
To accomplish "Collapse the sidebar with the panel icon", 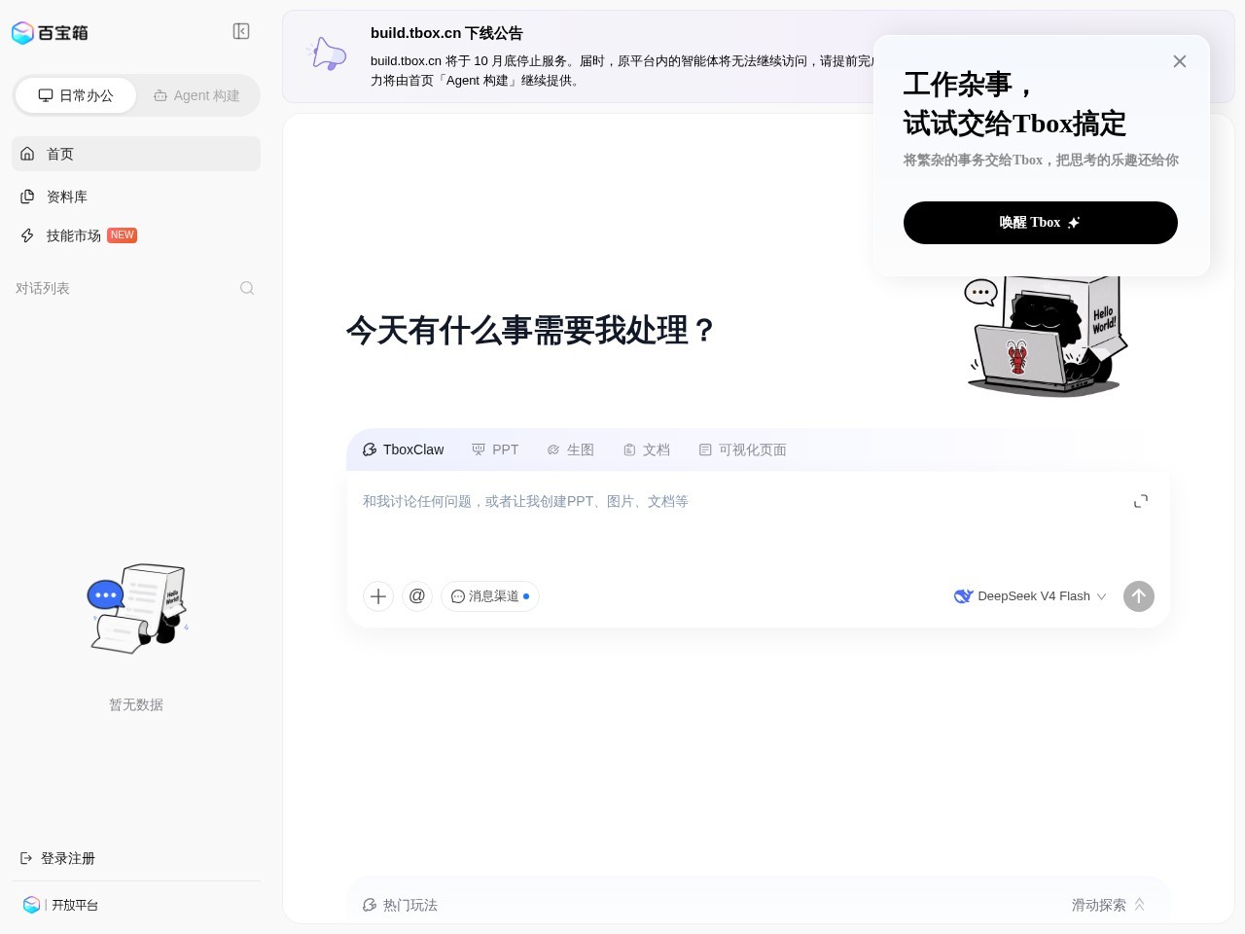I will (x=241, y=31).
